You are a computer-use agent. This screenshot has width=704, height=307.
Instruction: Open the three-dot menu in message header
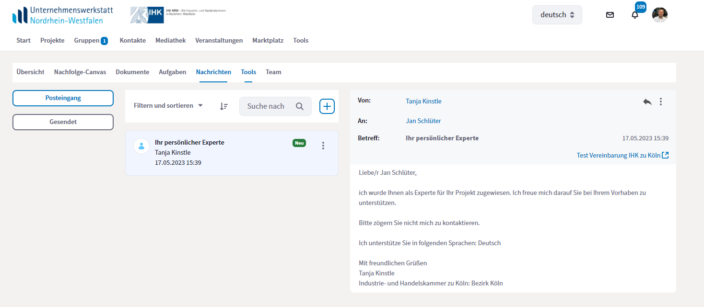(x=661, y=102)
